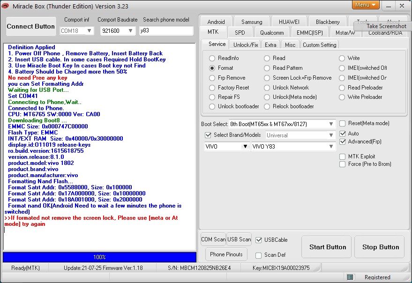Click the 100% blue progress bar
Viewport: 412px width, 283px height.
pos(99,257)
